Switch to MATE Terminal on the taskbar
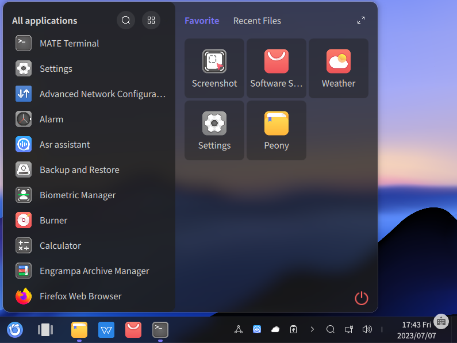457x343 pixels. (x=160, y=330)
